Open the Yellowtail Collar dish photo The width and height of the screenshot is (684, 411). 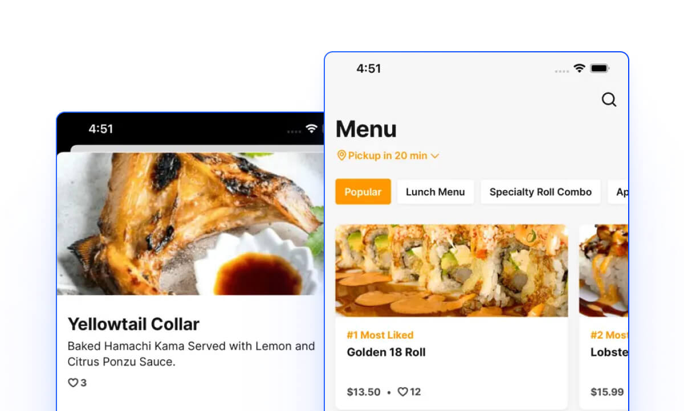pyautogui.click(x=190, y=224)
